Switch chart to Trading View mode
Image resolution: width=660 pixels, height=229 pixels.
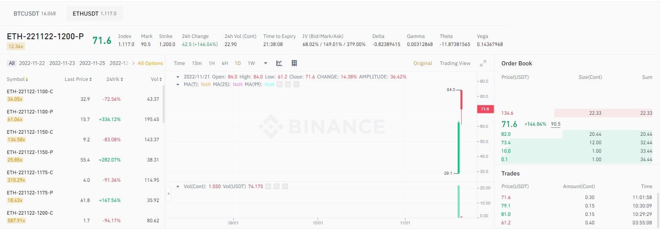455,63
